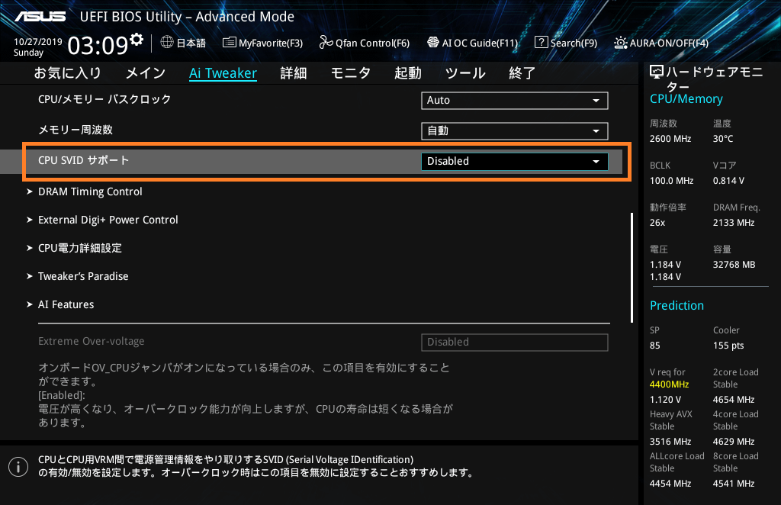The image size is (781, 505).
Task: Click the hardware monitor screen icon
Action: pyautogui.click(x=657, y=72)
